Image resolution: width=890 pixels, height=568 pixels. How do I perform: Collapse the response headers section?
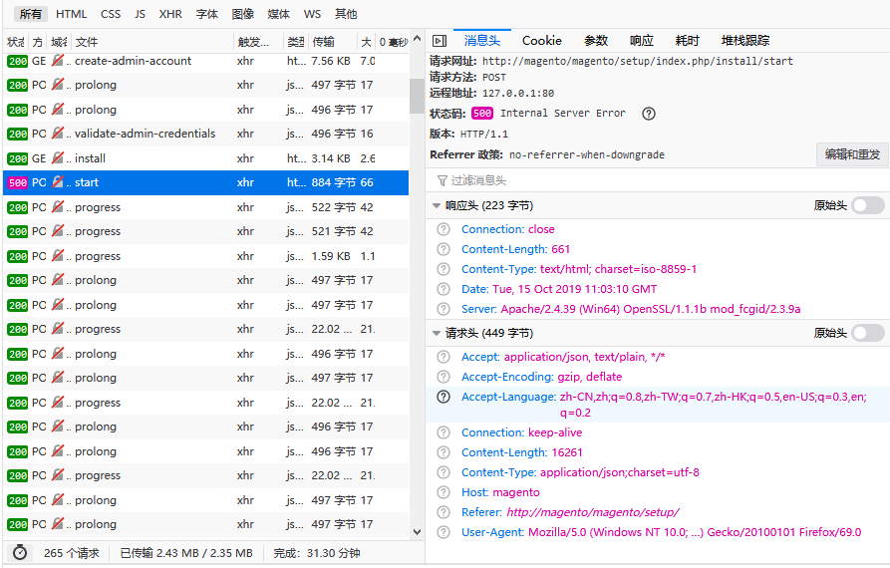pyautogui.click(x=436, y=206)
